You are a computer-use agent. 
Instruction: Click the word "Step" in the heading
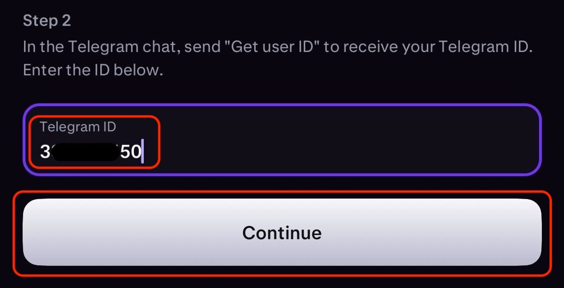[x=40, y=21]
